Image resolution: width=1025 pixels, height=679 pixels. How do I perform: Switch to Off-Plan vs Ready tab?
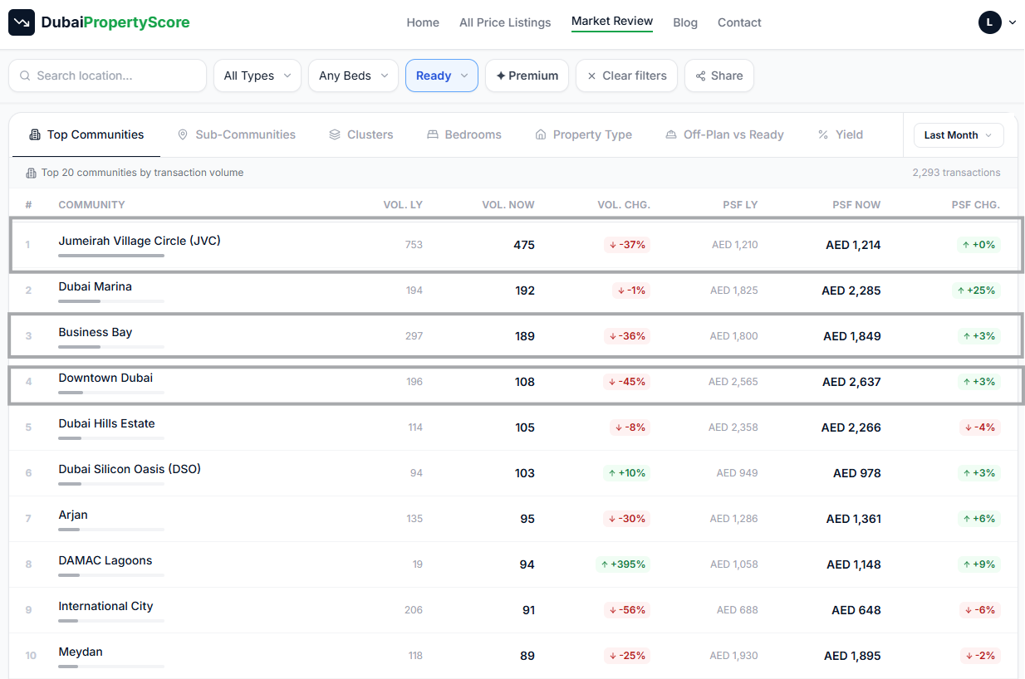click(724, 134)
